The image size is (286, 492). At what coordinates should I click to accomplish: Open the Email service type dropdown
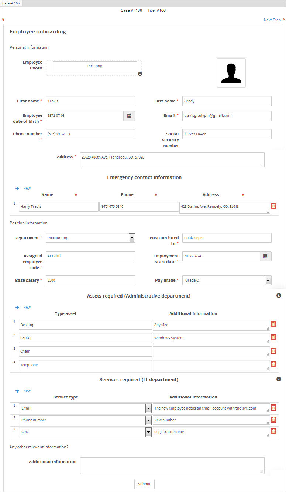coord(148,408)
